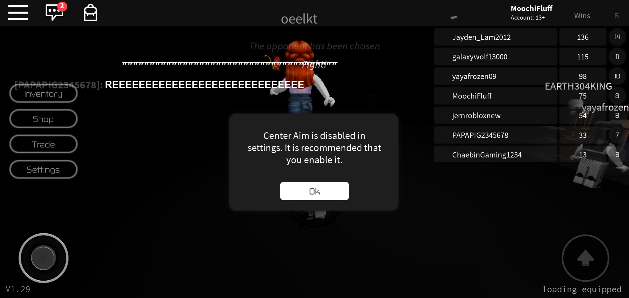The width and height of the screenshot is (629, 298).
Task: Press Ok to dismiss Center Aim warning
Action: 314,191
